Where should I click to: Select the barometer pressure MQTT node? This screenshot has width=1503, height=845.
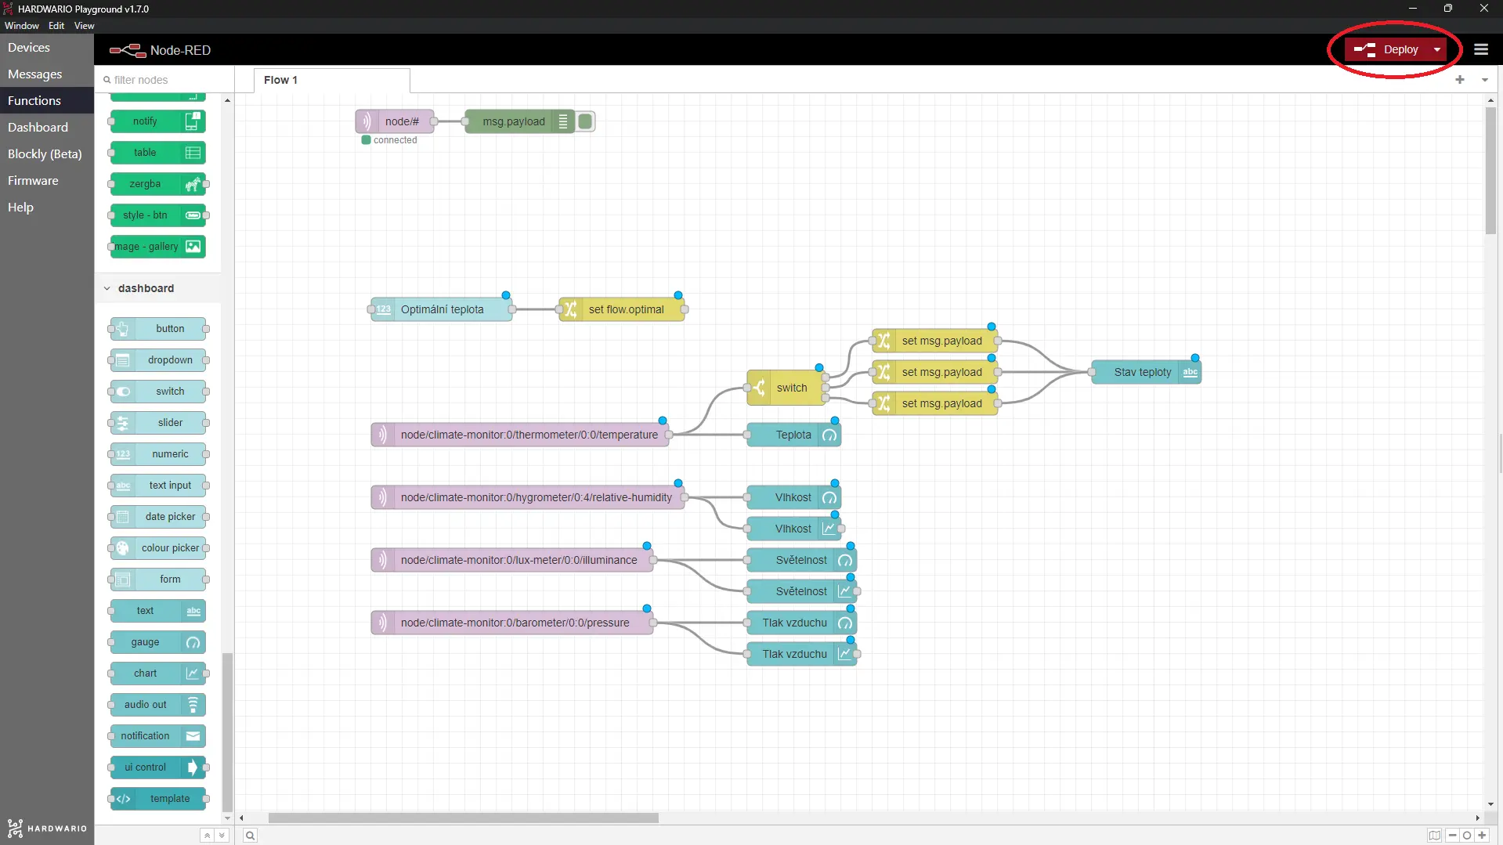click(x=512, y=623)
